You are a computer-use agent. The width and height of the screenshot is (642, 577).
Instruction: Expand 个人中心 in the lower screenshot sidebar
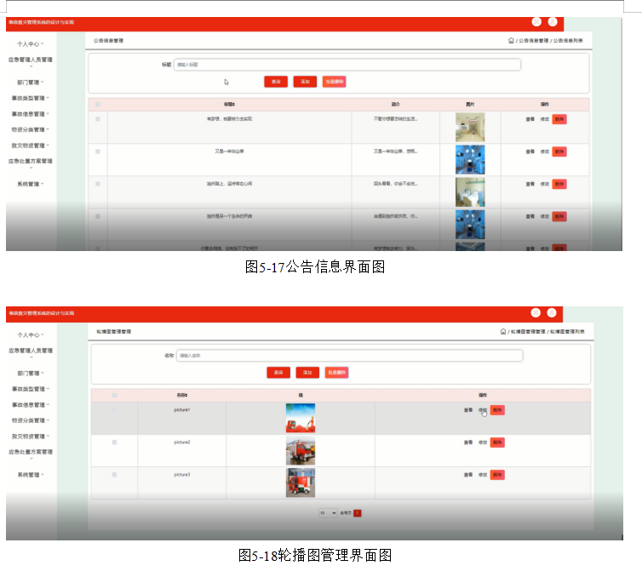click(31, 334)
